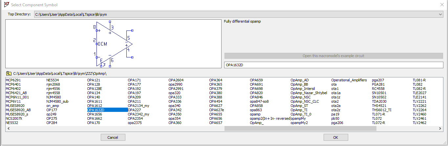Pick the NE5532 symbol

point(11,123)
